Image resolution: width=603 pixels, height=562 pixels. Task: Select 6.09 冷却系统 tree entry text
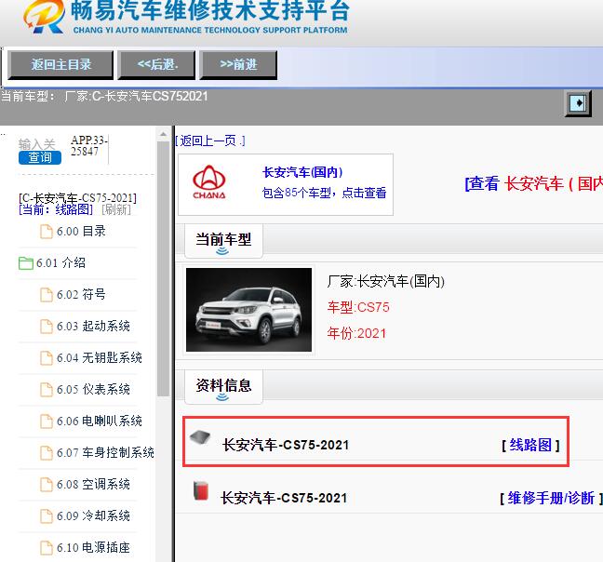93,515
